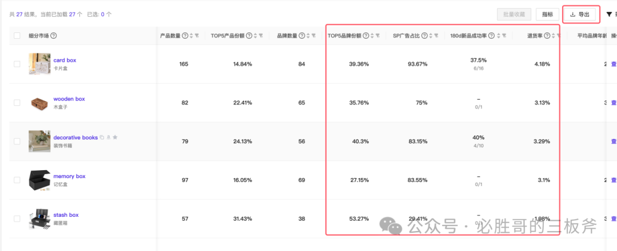Copy the decorative books keyword

tap(102, 137)
